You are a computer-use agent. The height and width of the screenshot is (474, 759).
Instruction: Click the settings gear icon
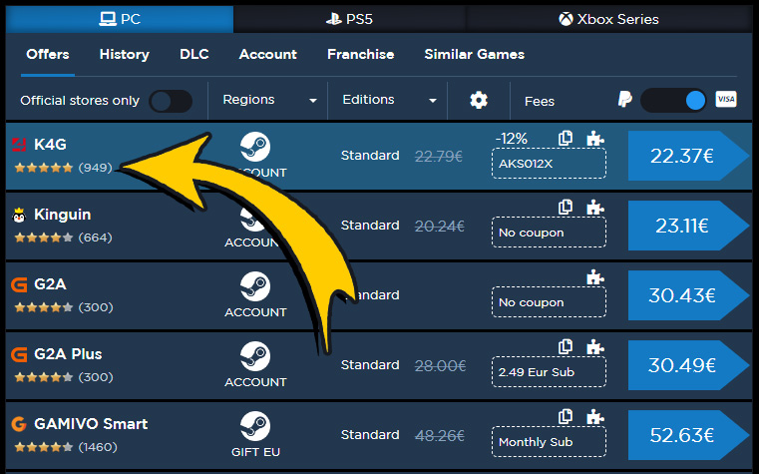(479, 100)
